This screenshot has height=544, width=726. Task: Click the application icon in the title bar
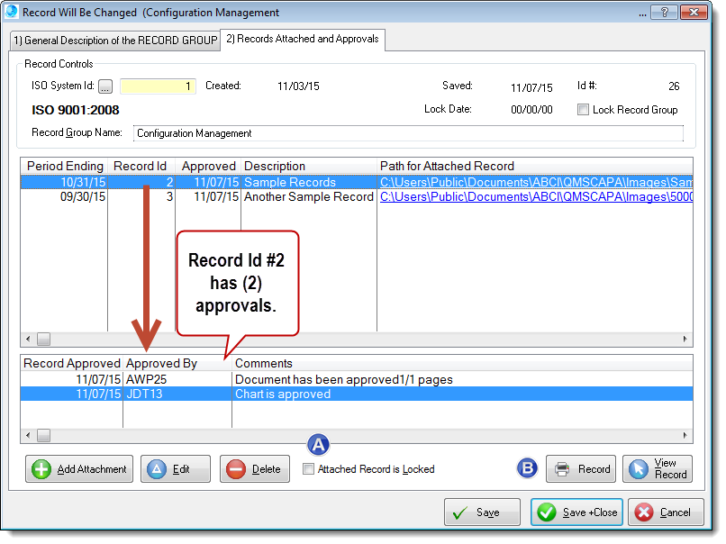pos(12,12)
